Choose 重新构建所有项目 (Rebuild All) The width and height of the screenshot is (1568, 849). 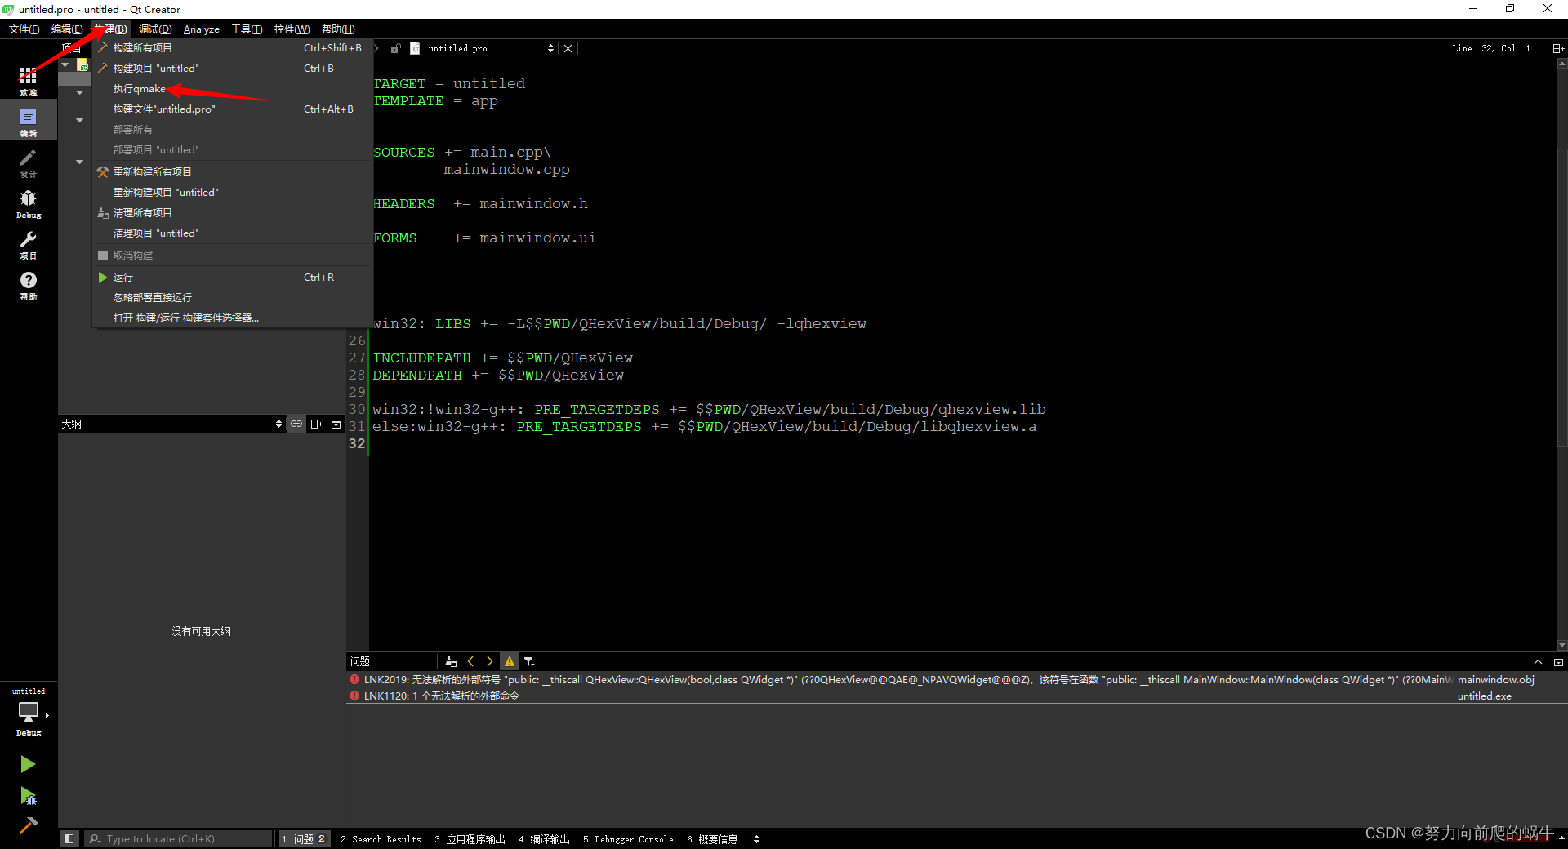click(x=233, y=171)
